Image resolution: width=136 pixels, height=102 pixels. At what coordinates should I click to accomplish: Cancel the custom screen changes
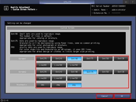tap(105, 96)
